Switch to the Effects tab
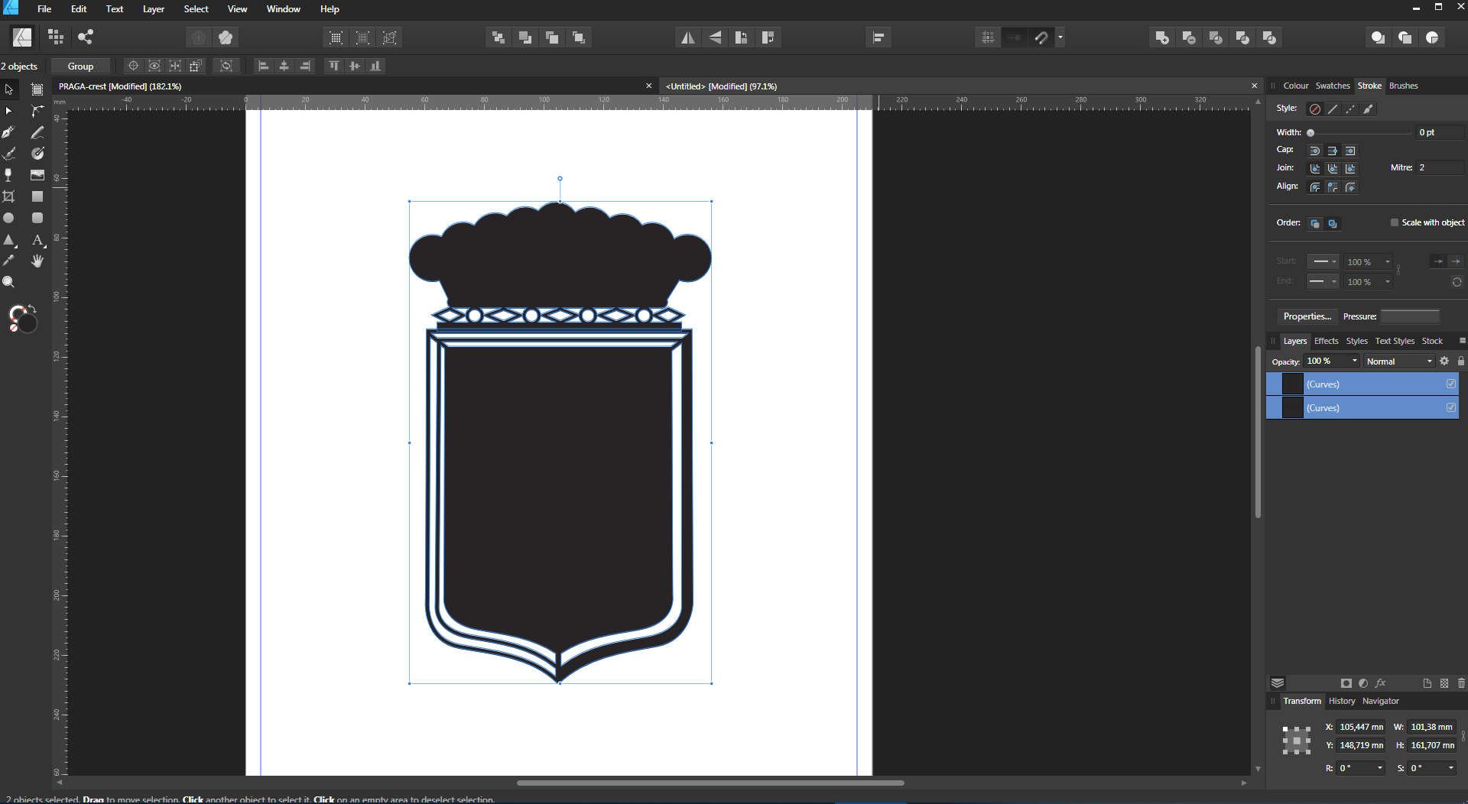 coord(1326,341)
